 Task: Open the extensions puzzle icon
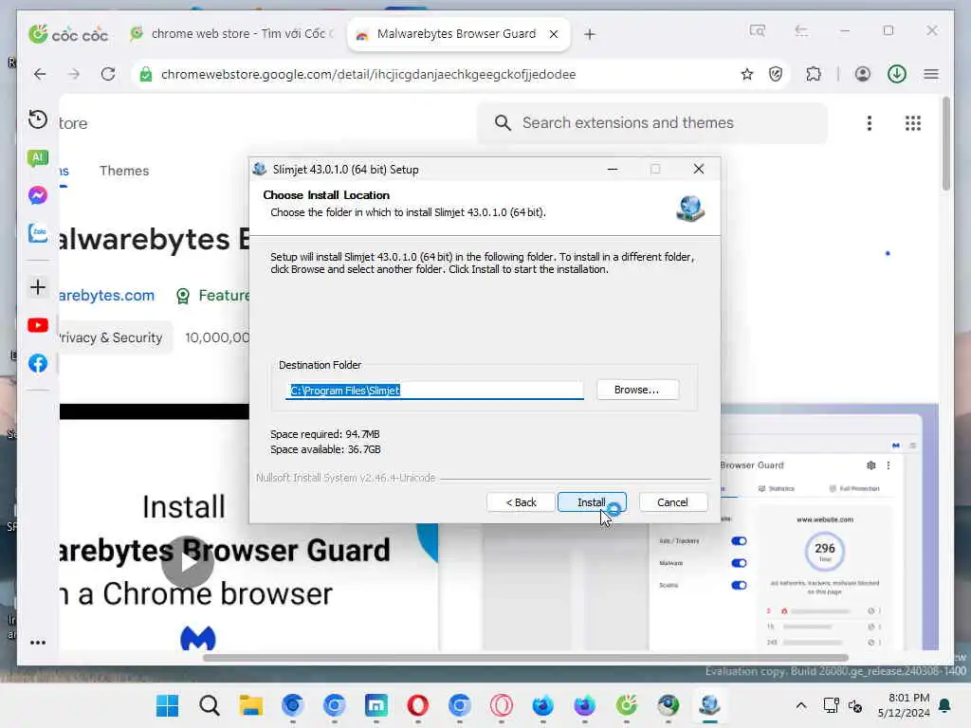[814, 74]
